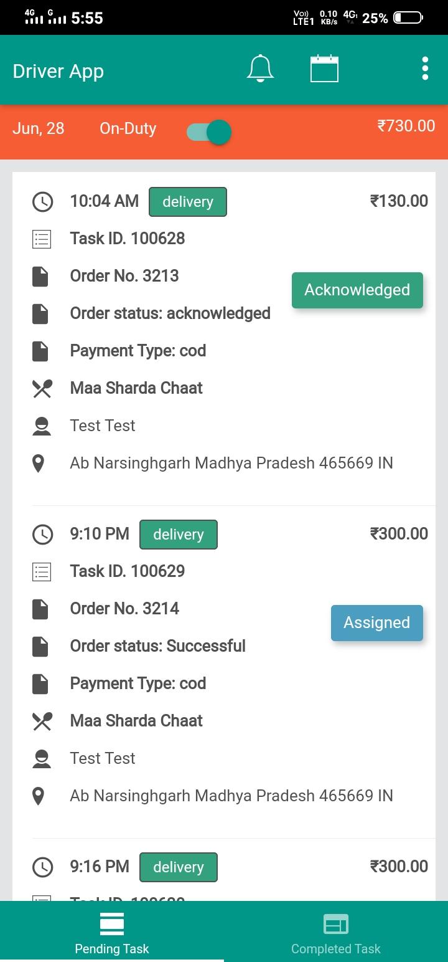The image size is (448, 962).
Task: Tap location pin of first task address
Action: [x=39, y=464]
